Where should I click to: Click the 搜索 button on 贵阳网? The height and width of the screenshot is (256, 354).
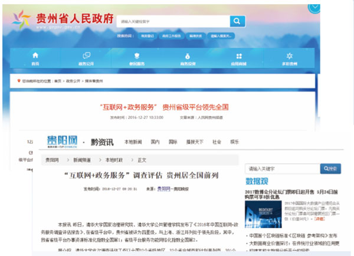tap(330, 169)
